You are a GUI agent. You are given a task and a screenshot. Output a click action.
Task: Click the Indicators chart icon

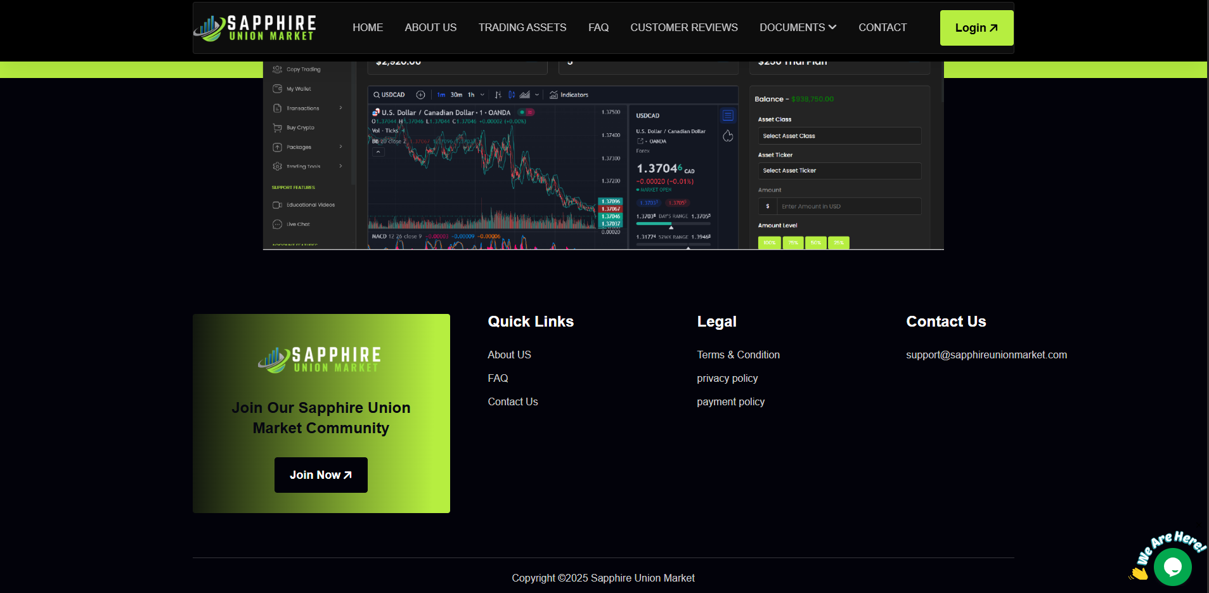pos(553,95)
